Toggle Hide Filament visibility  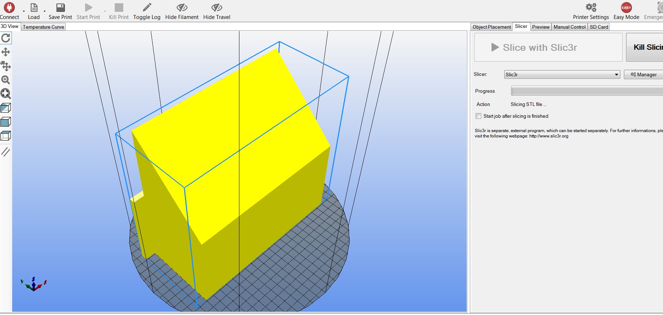pyautogui.click(x=182, y=8)
